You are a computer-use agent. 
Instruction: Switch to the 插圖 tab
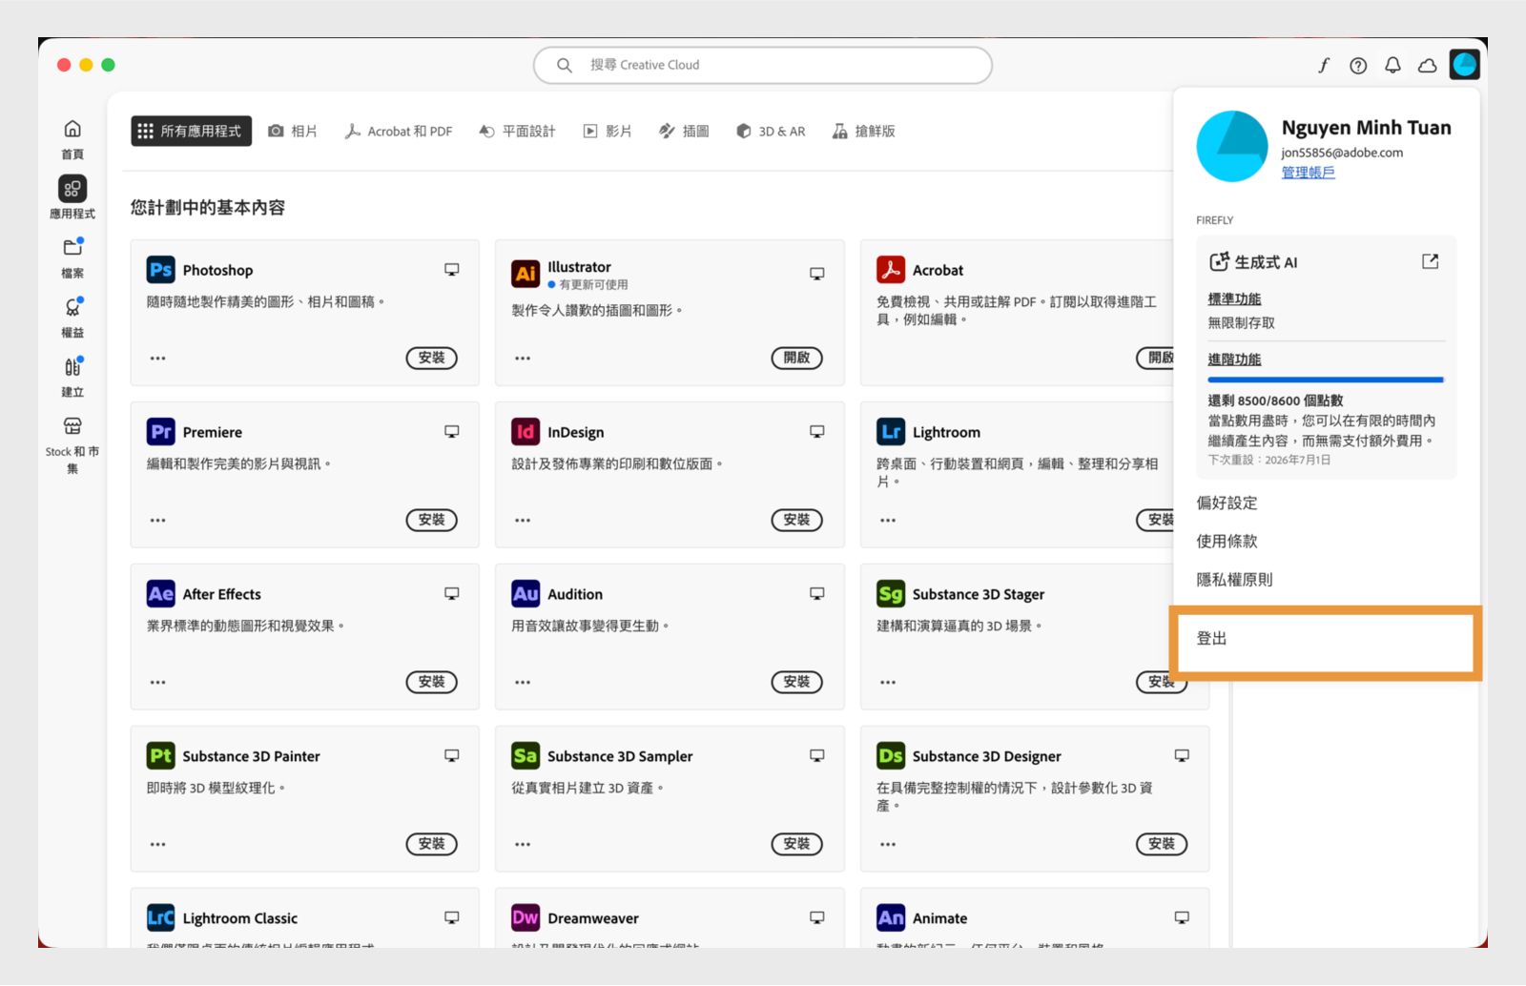point(684,131)
